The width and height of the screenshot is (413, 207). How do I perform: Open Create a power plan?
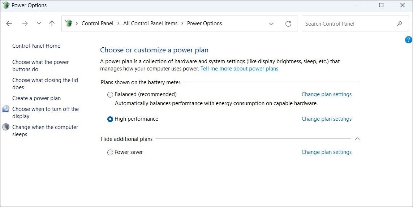(x=36, y=98)
